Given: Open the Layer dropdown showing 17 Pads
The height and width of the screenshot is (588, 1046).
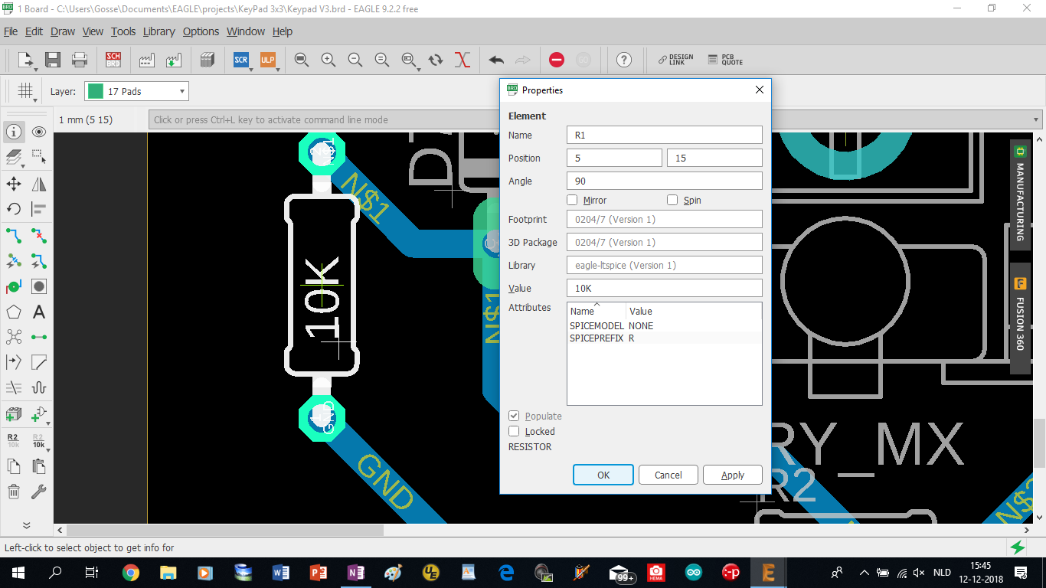Looking at the screenshot, I should click(x=136, y=91).
